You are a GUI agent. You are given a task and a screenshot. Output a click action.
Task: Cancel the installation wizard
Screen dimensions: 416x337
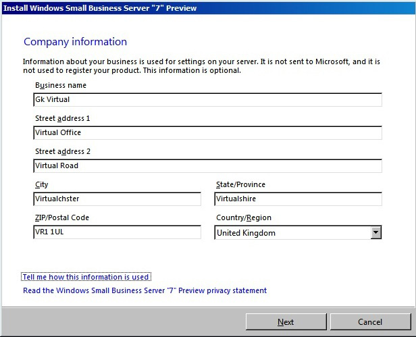pos(370,322)
